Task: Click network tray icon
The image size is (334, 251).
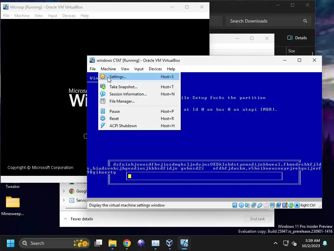Action: pyautogui.click(x=286, y=243)
